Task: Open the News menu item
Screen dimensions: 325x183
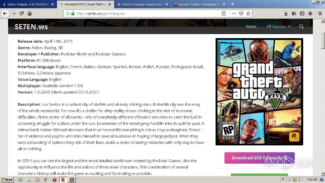Action: pyautogui.click(x=251, y=26)
